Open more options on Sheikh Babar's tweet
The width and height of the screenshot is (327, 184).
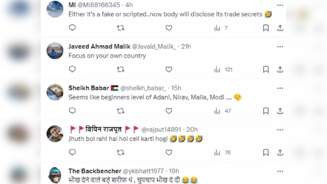pyautogui.click(x=280, y=88)
